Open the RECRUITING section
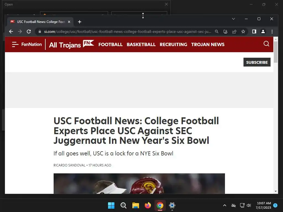This screenshot has width=283, height=212. coord(173,44)
